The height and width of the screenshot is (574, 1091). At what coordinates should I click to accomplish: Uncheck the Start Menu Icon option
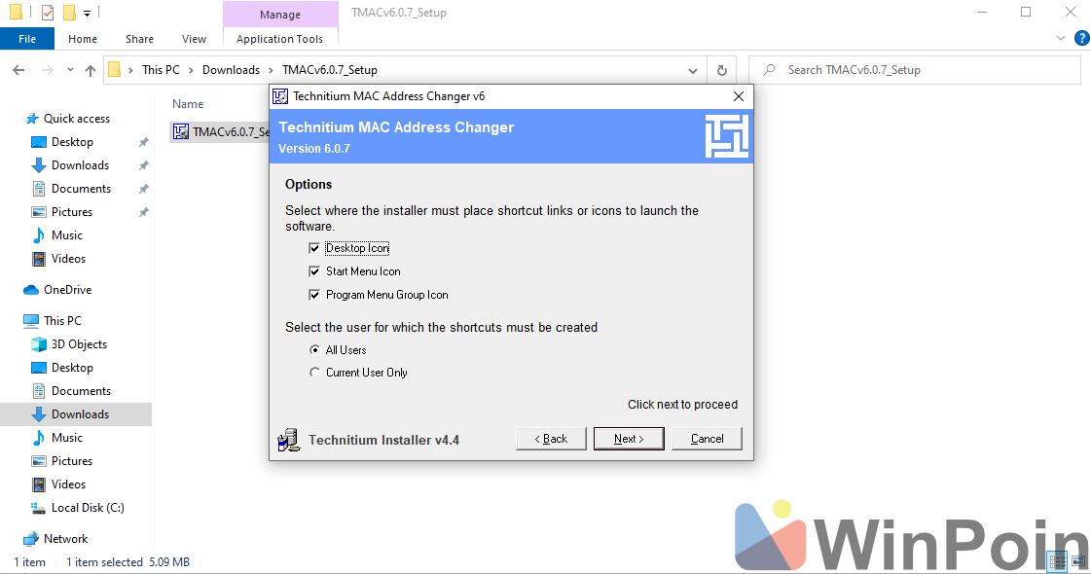314,271
